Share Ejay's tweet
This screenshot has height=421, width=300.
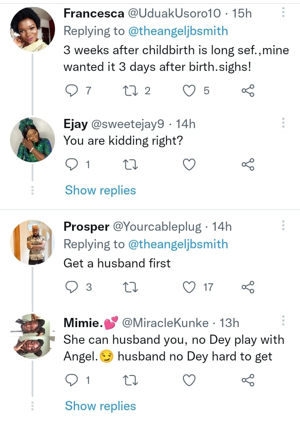pos(248,165)
